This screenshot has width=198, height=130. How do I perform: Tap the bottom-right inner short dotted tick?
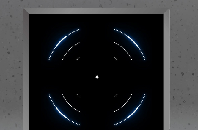pyautogui.click(x=116, y=96)
